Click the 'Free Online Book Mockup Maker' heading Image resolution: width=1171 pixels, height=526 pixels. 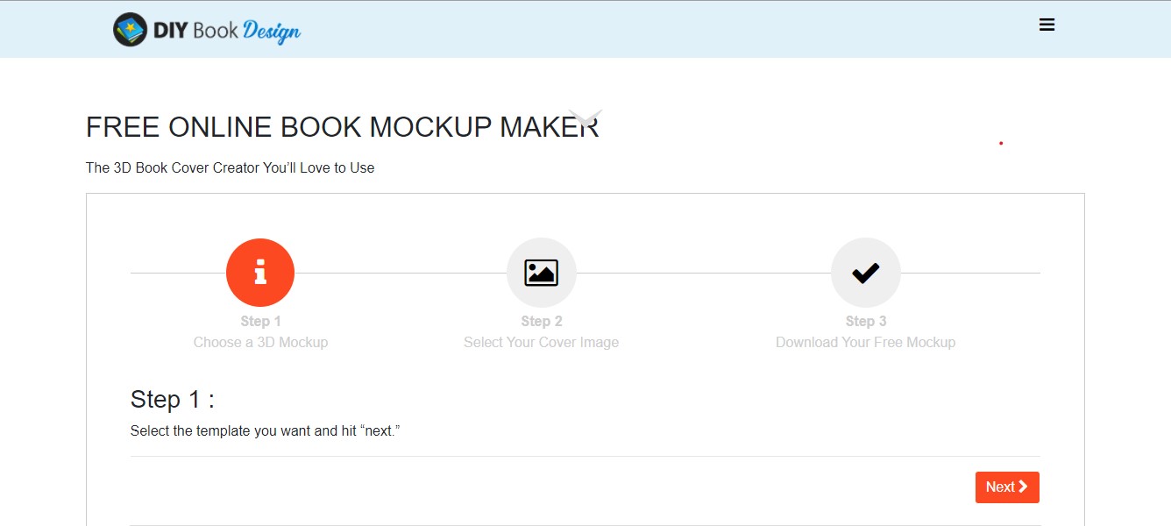pos(343,127)
